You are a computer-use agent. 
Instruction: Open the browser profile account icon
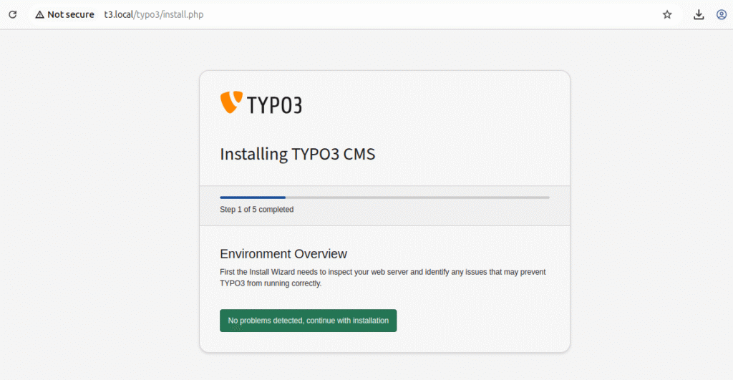tap(722, 14)
